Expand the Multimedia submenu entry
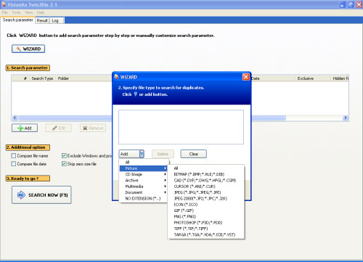 click(x=144, y=187)
